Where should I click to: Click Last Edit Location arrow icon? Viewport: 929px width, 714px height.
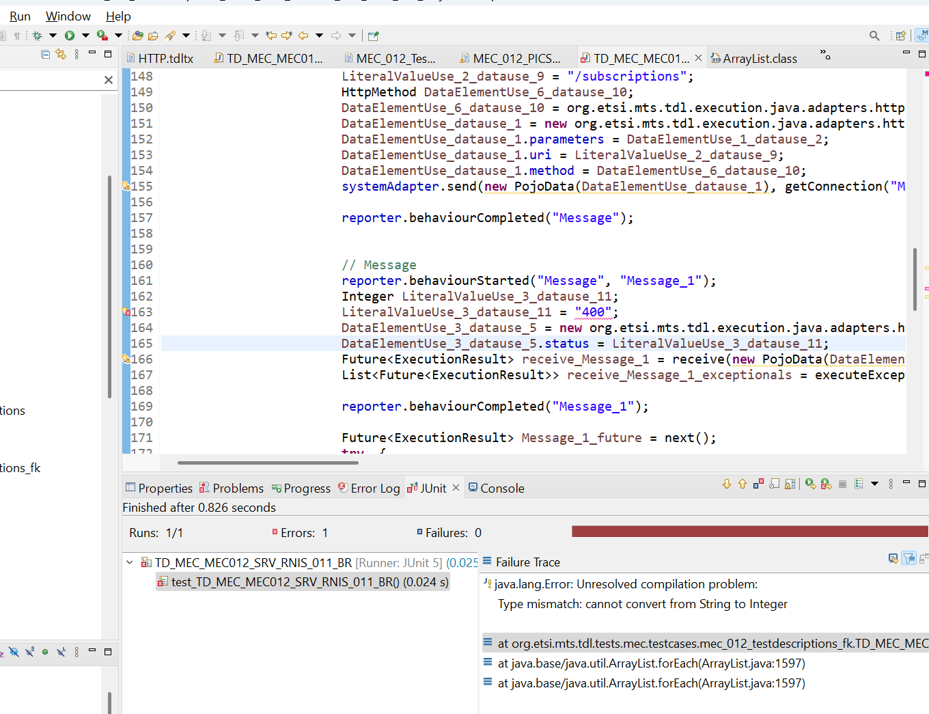[x=271, y=36]
